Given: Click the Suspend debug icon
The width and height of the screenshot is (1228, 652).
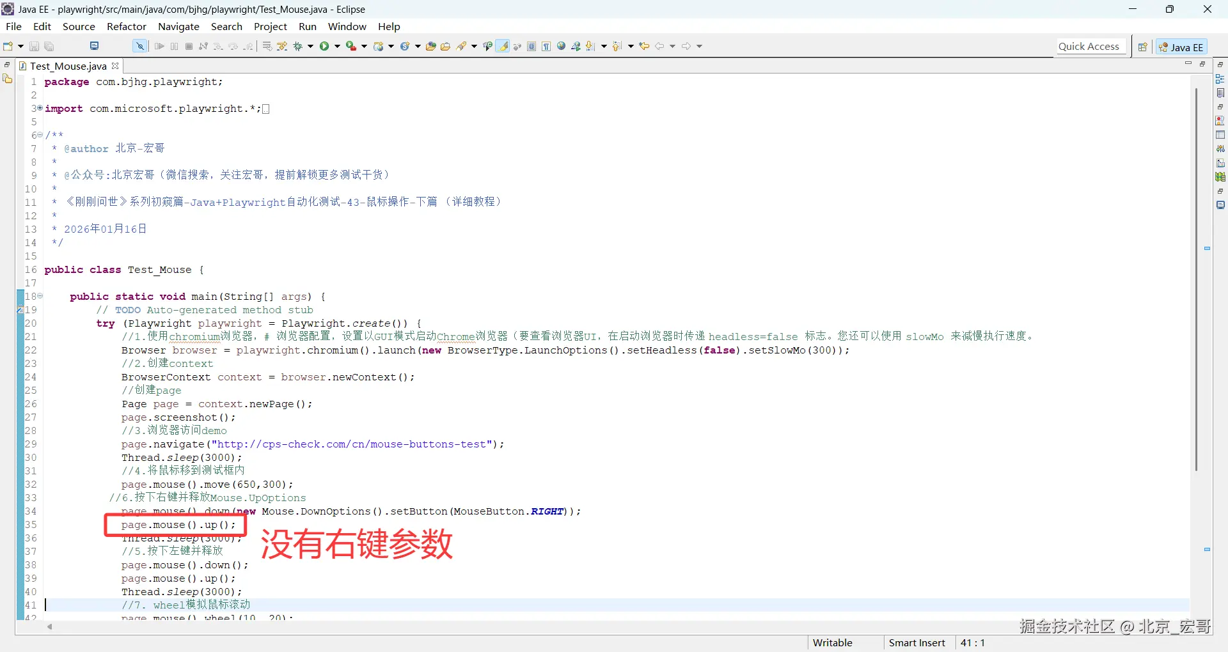Looking at the screenshot, I should point(174,46).
